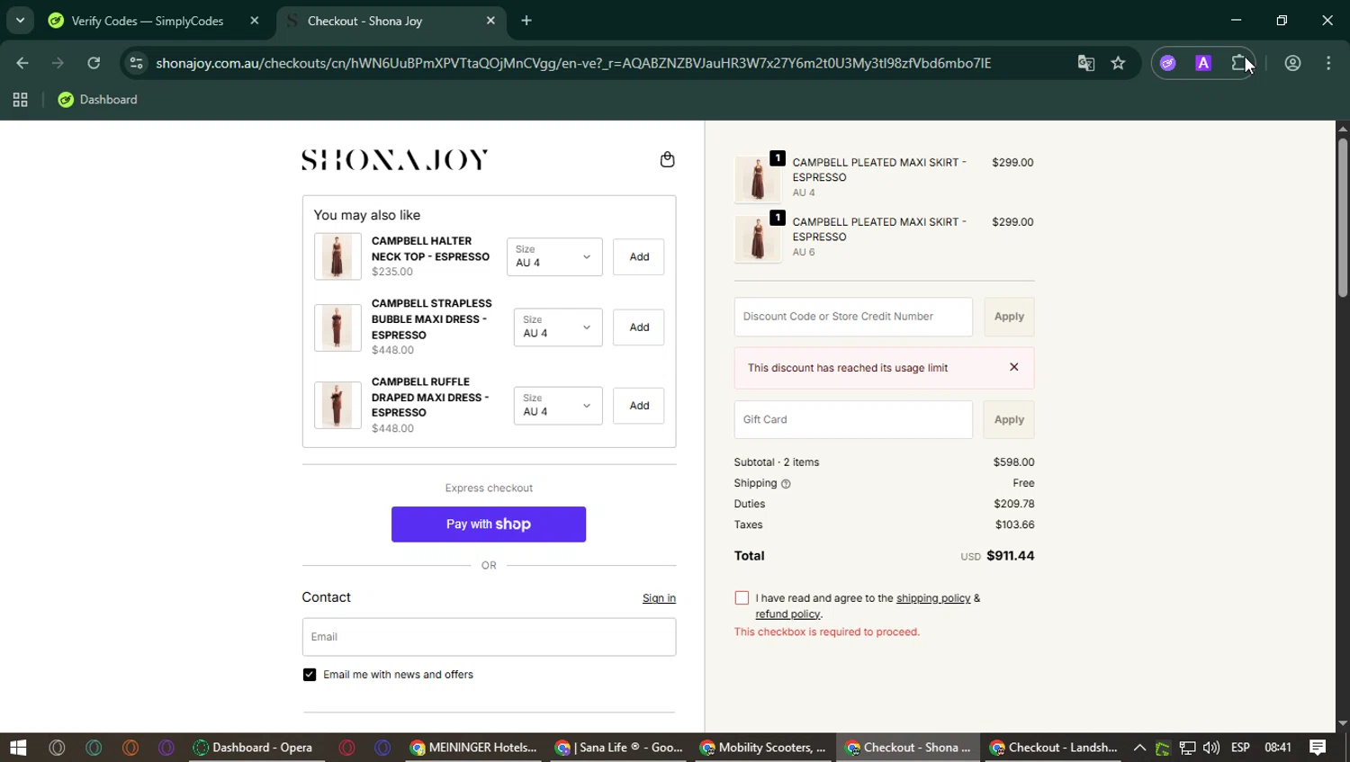Switch to Checkout - Landsh taskbar window

(x=1054, y=748)
